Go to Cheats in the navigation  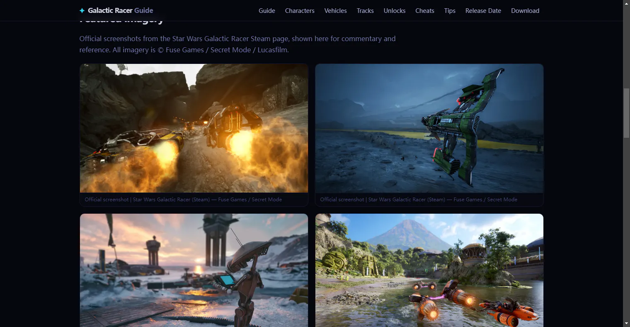pyautogui.click(x=425, y=11)
